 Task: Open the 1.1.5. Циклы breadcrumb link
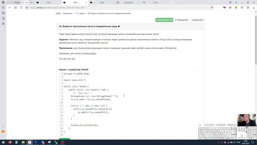[x=80, y=13]
